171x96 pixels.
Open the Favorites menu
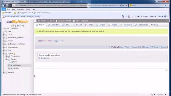point(21,9)
